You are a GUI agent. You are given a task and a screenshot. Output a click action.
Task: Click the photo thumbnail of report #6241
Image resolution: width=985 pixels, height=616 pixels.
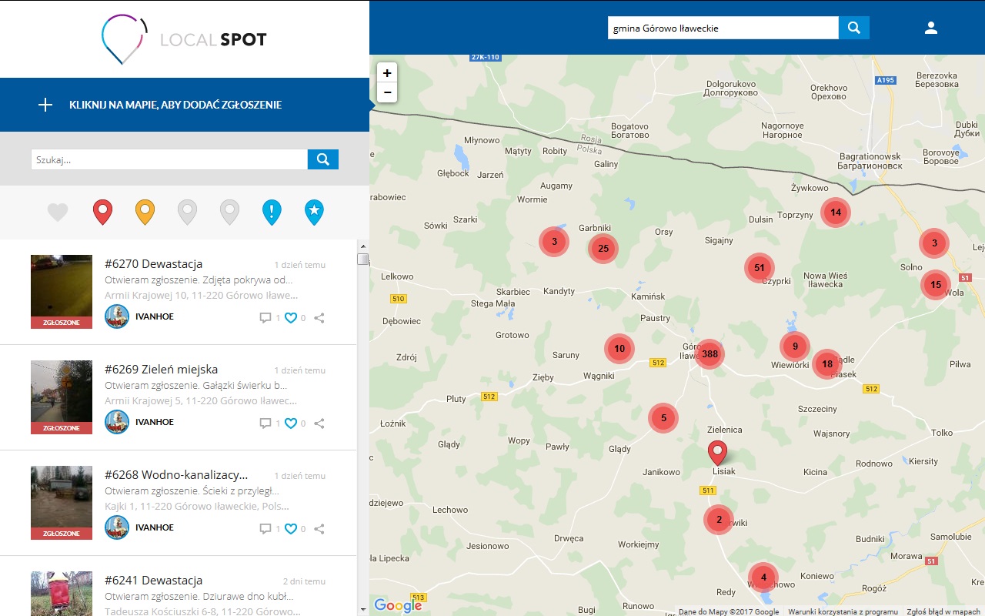click(62, 594)
